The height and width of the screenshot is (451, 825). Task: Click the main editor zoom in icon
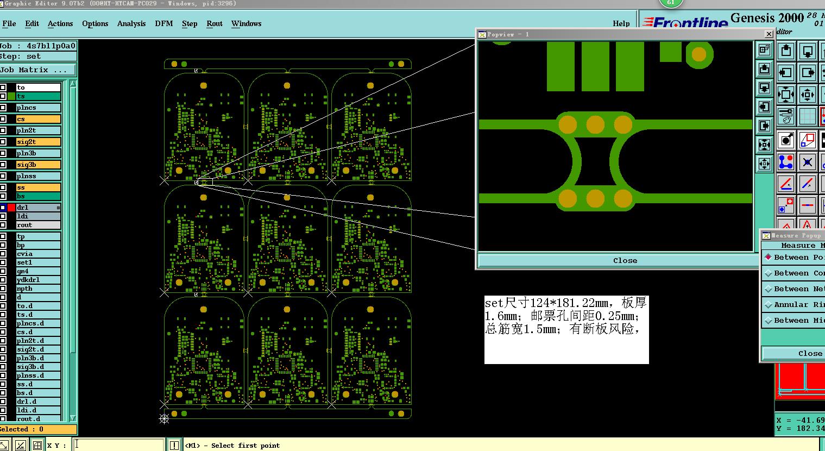786,94
